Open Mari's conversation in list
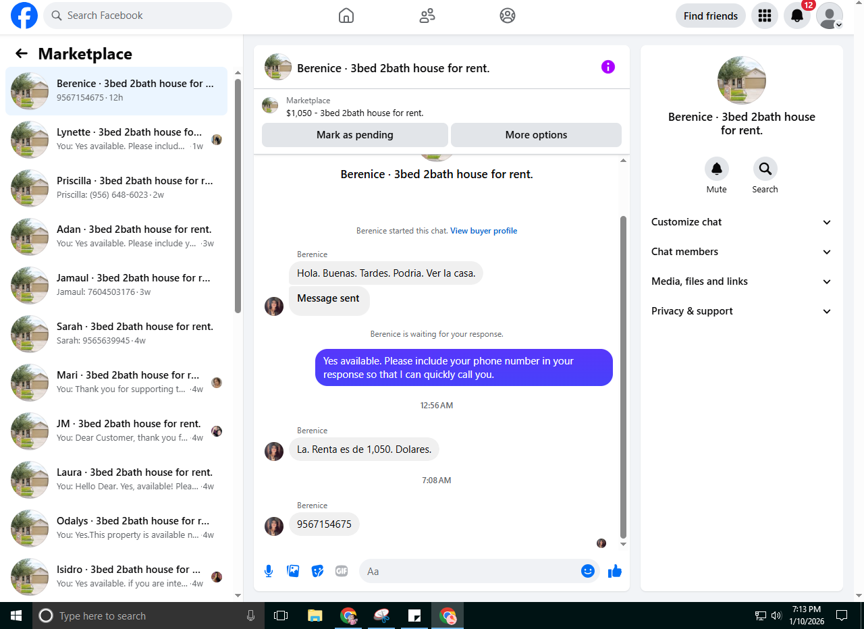 click(116, 383)
